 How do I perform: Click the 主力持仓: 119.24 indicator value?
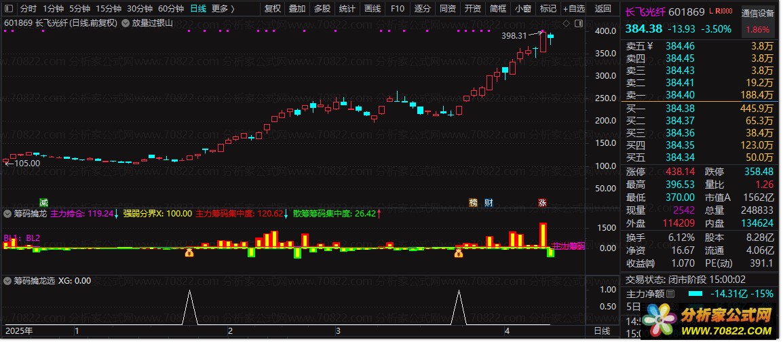82,214
